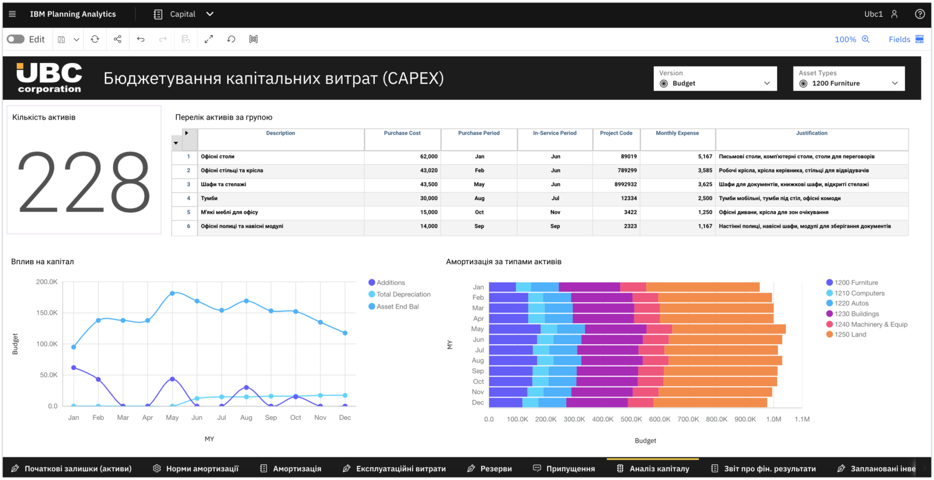Open the Припущення tab
This screenshot has height=480, width=934.
[564, 468]
